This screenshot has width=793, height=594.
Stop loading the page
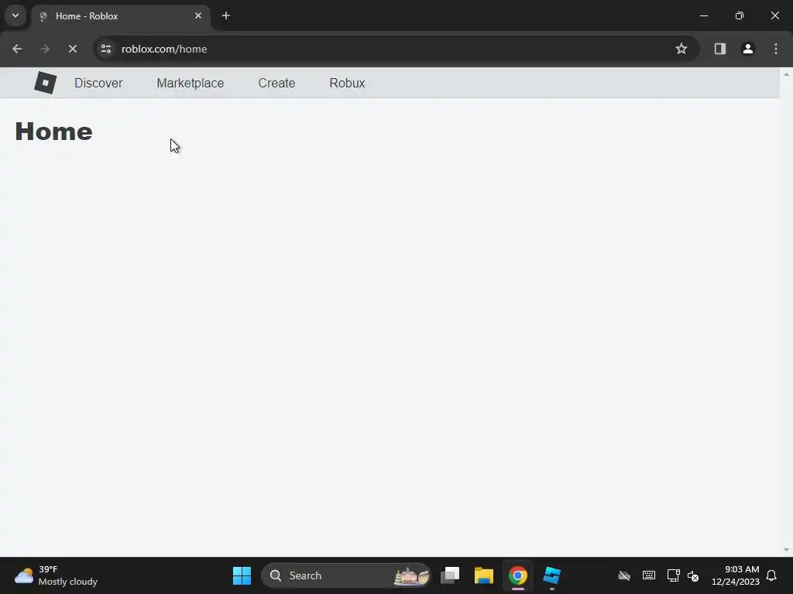coord(73,49)
